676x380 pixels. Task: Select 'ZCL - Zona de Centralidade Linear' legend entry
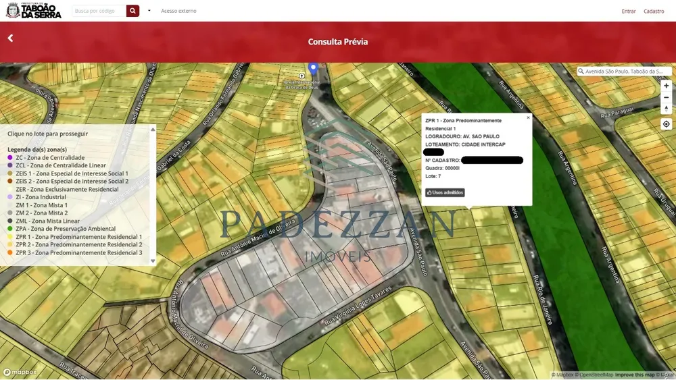click(x=61, y=165)
